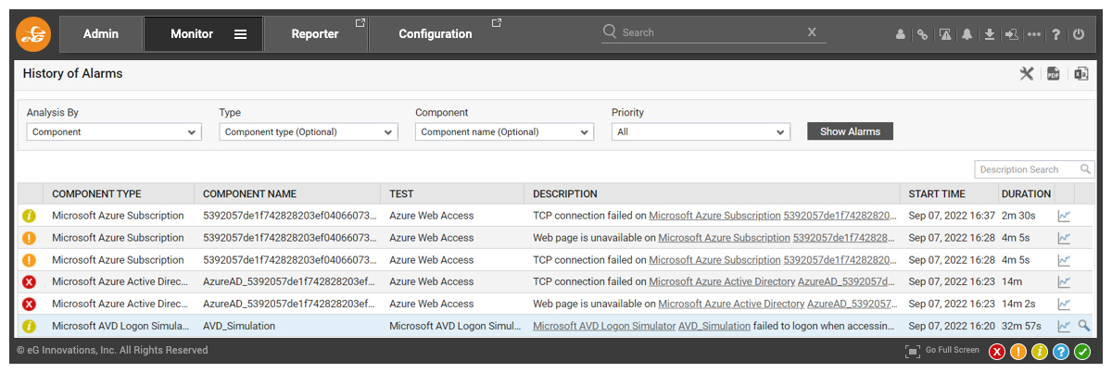The height and width of the screenshot is (373, 1112).
Task: Click the orange major exclamation status icon
Action: point(1018,352)
